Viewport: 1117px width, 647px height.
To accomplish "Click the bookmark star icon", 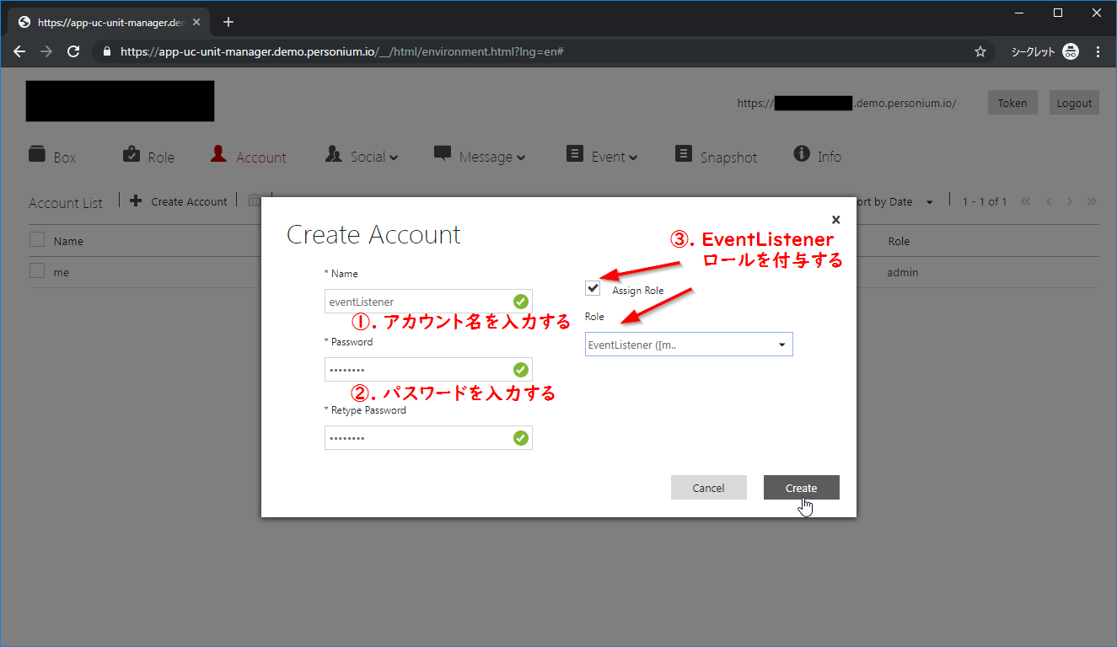I will point(980,51).
